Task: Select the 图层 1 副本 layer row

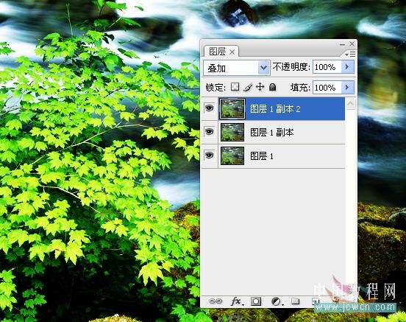Action: [282, 133]
